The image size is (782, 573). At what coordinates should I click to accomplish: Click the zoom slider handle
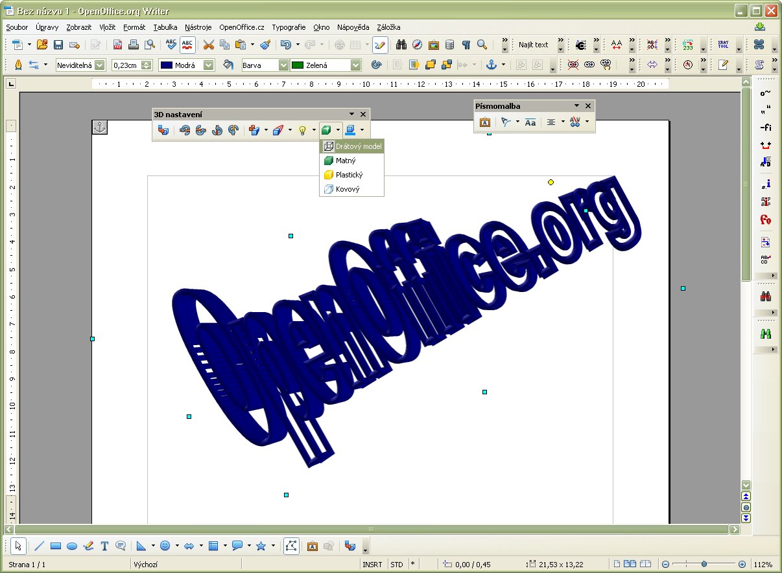tap(704, 565)
